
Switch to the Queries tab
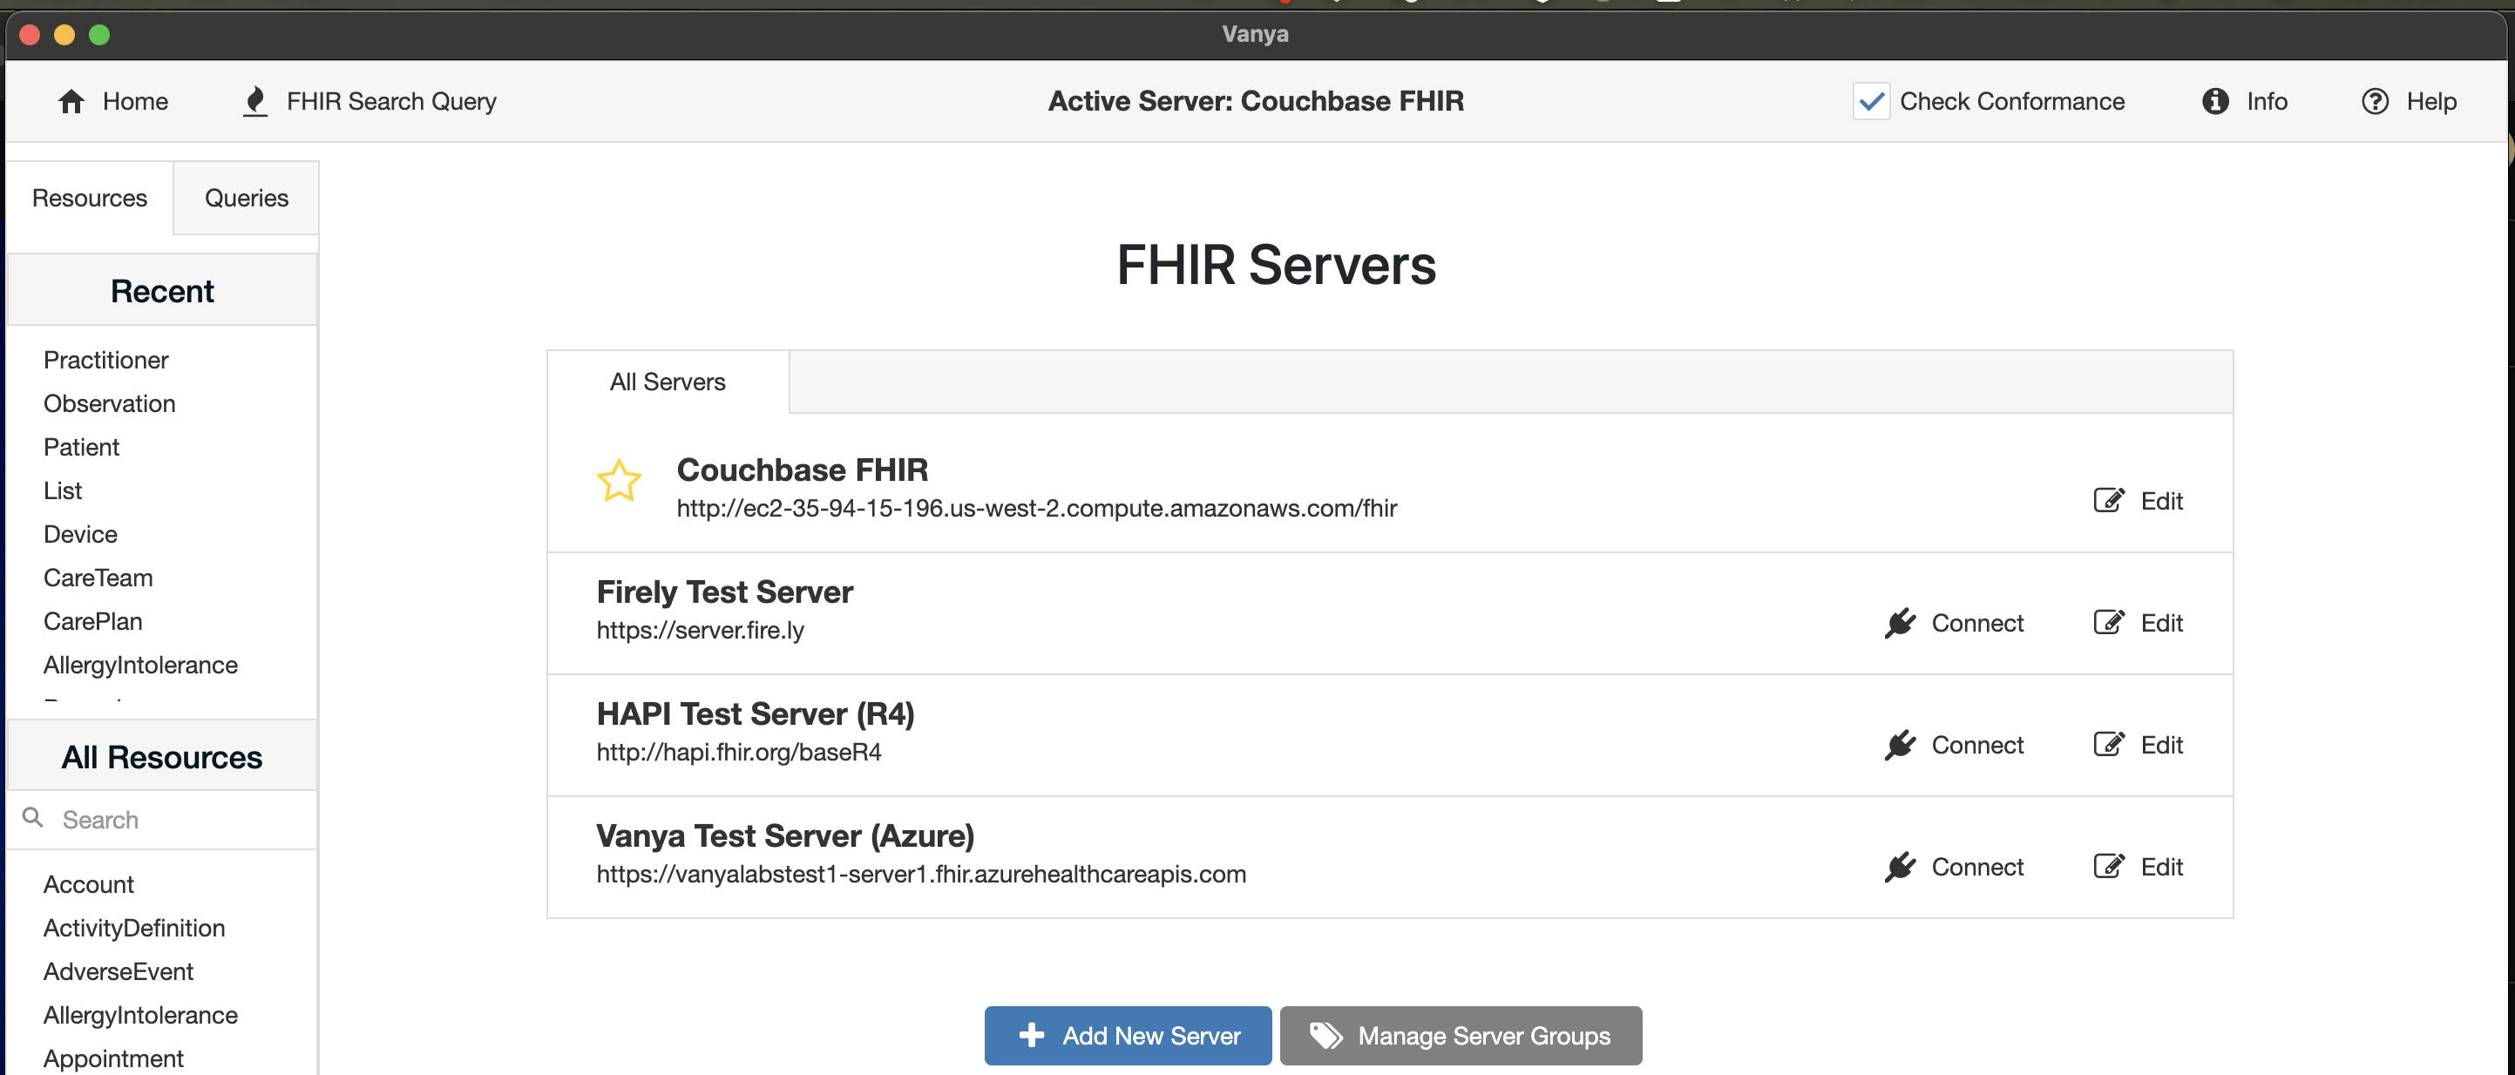[x=246, y=199]
